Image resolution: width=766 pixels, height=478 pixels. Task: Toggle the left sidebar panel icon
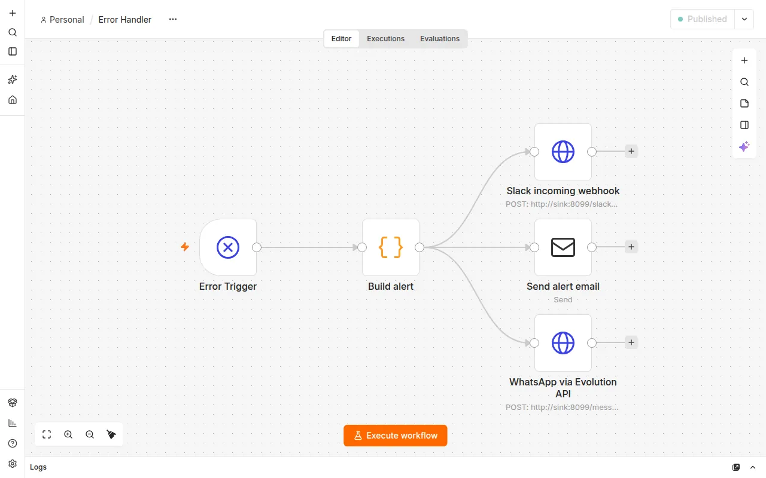pos(13,51)
